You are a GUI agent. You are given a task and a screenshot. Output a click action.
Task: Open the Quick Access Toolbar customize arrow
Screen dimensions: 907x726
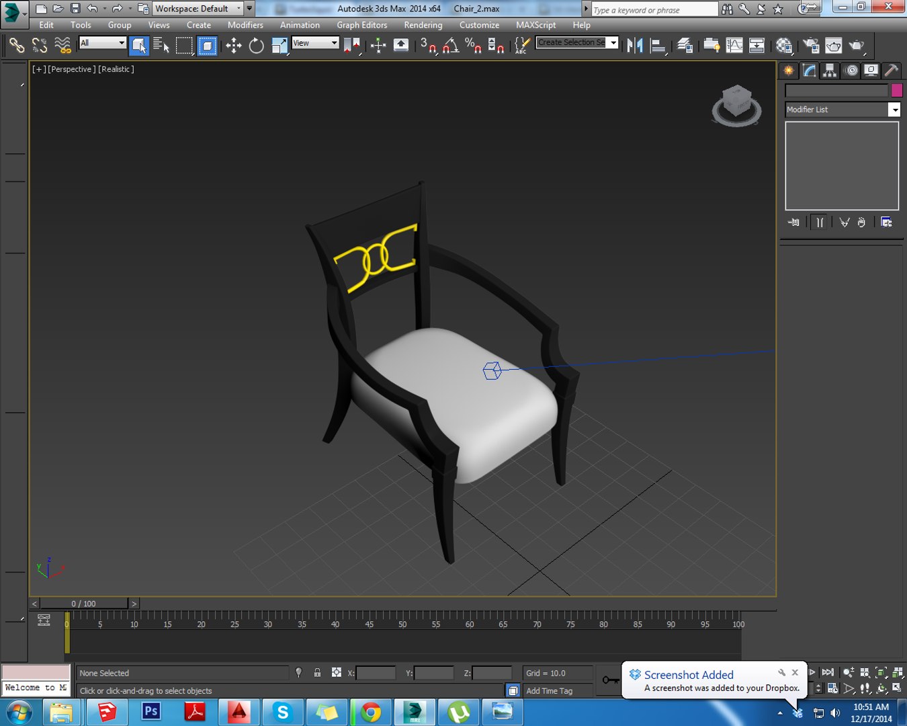(250, 9)
